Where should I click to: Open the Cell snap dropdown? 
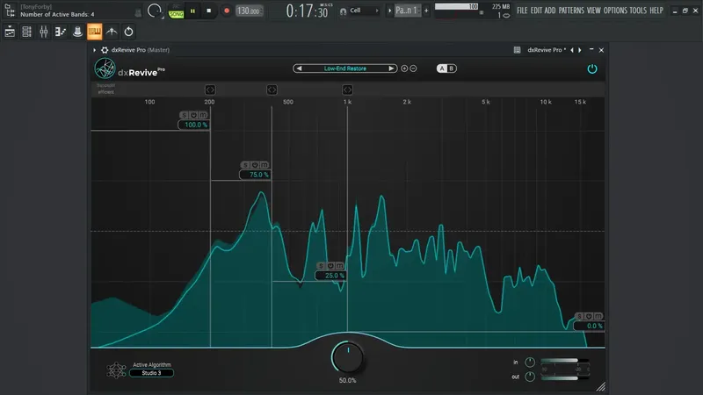[x=364, y=11]
